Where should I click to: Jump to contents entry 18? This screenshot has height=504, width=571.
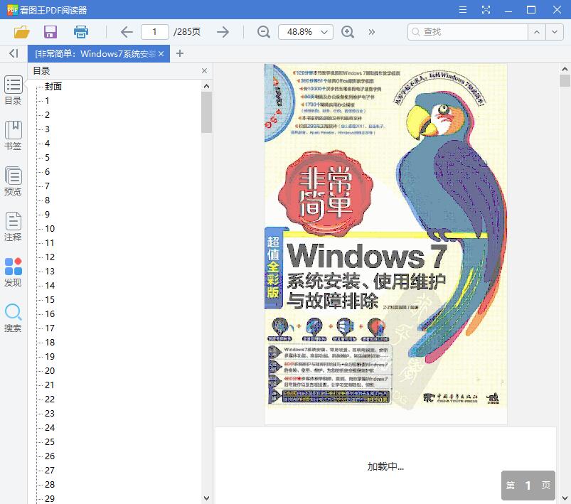coord(50,342)
